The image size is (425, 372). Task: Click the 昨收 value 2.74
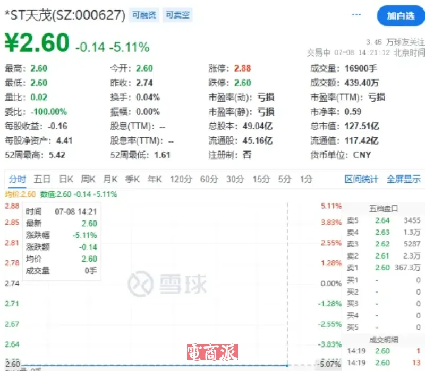144,83
